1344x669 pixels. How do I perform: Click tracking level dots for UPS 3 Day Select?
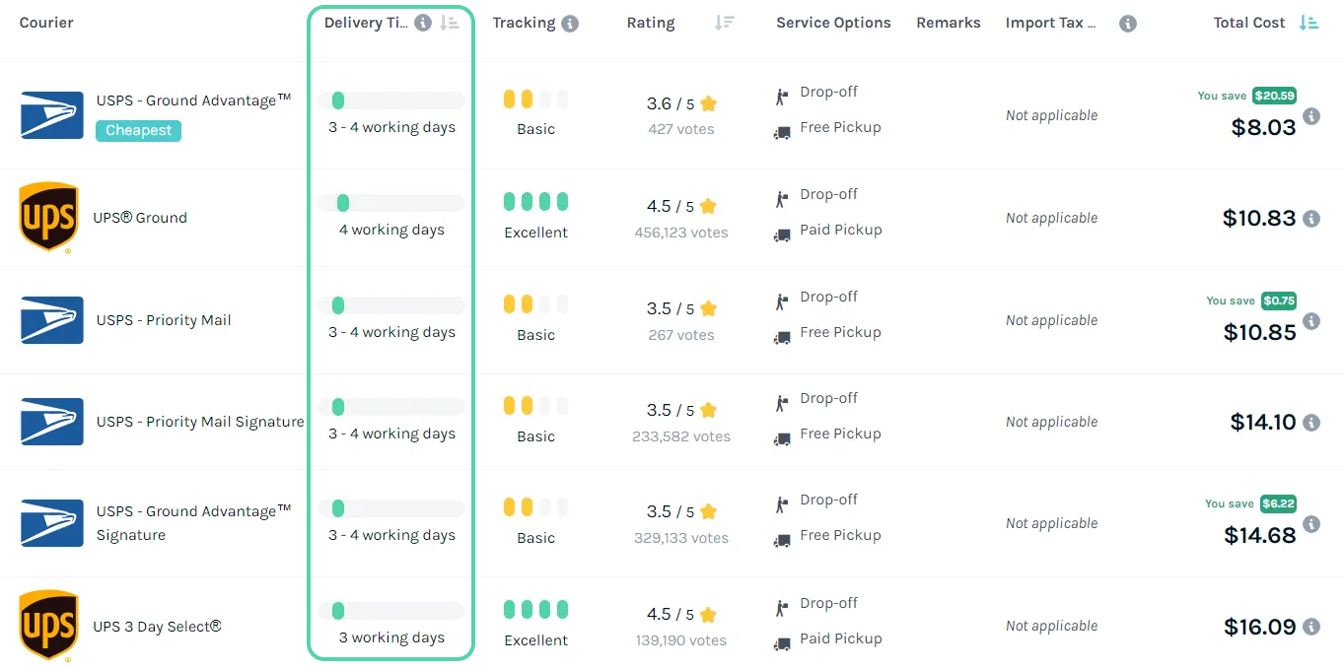[x=535, y=610]
